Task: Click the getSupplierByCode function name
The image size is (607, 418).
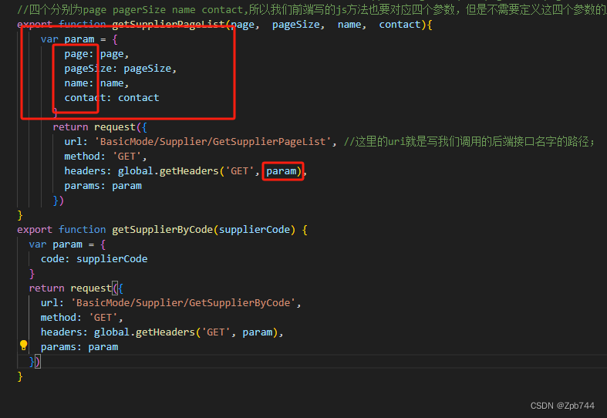Action: click(x=163, y=230)
